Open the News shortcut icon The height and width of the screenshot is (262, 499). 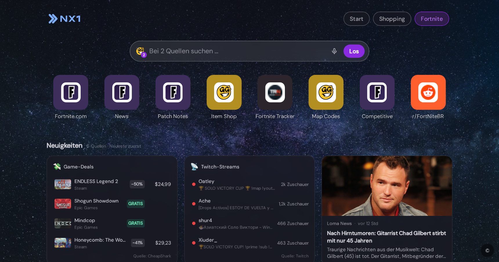pyautogui.click(x=122, y=92)
